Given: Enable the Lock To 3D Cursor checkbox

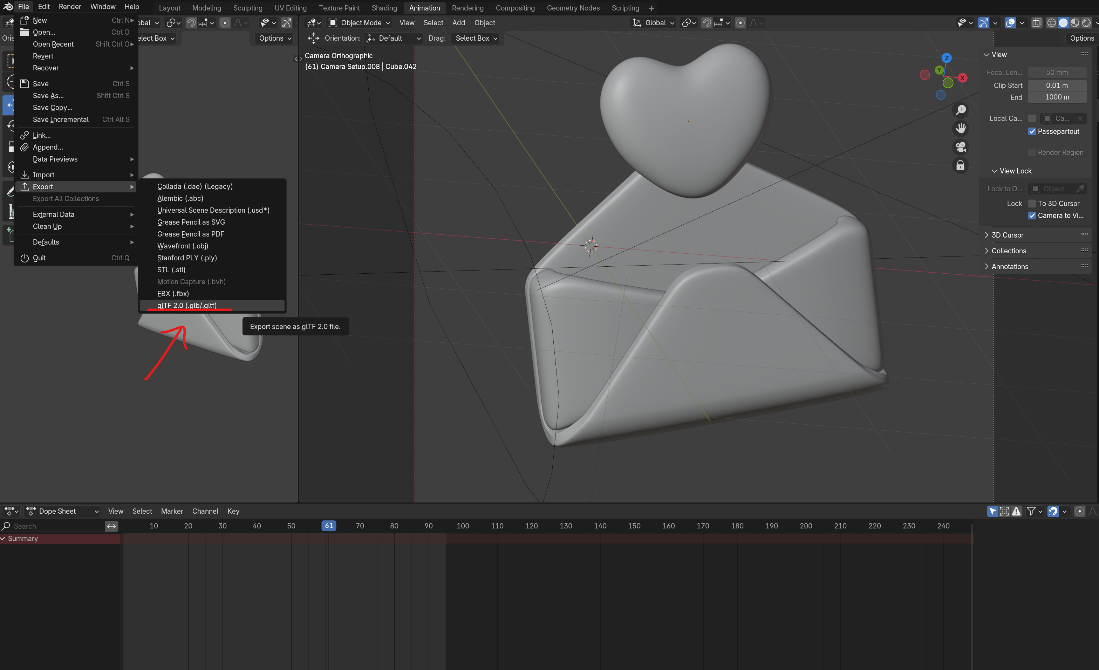Looking at the screenshot, I should [1032, 203].
